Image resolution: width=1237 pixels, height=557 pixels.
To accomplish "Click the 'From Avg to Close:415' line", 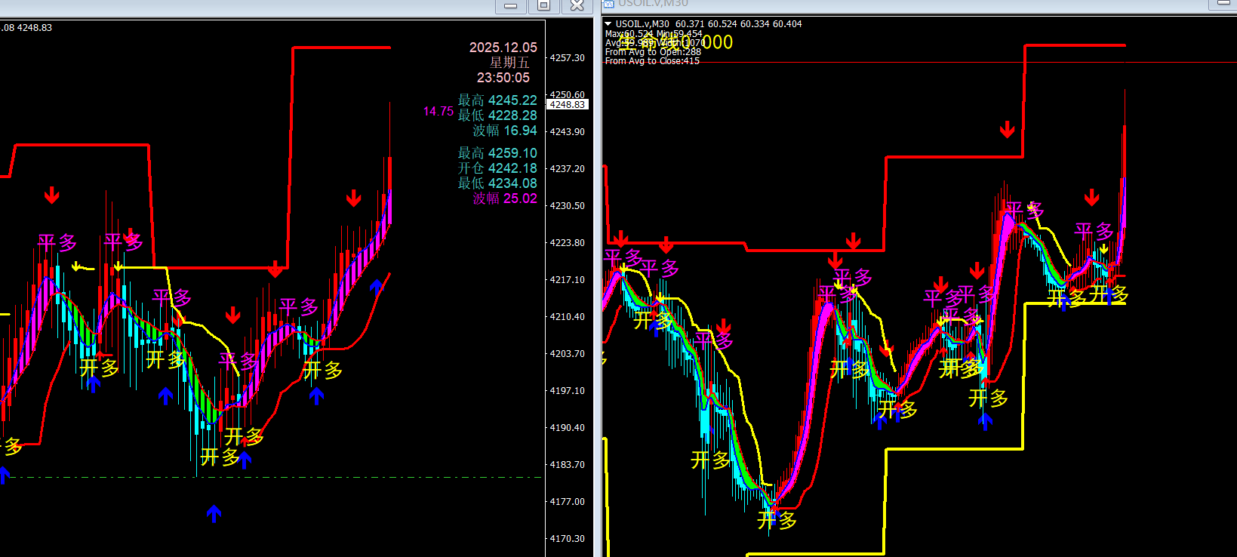I will 652,61.
